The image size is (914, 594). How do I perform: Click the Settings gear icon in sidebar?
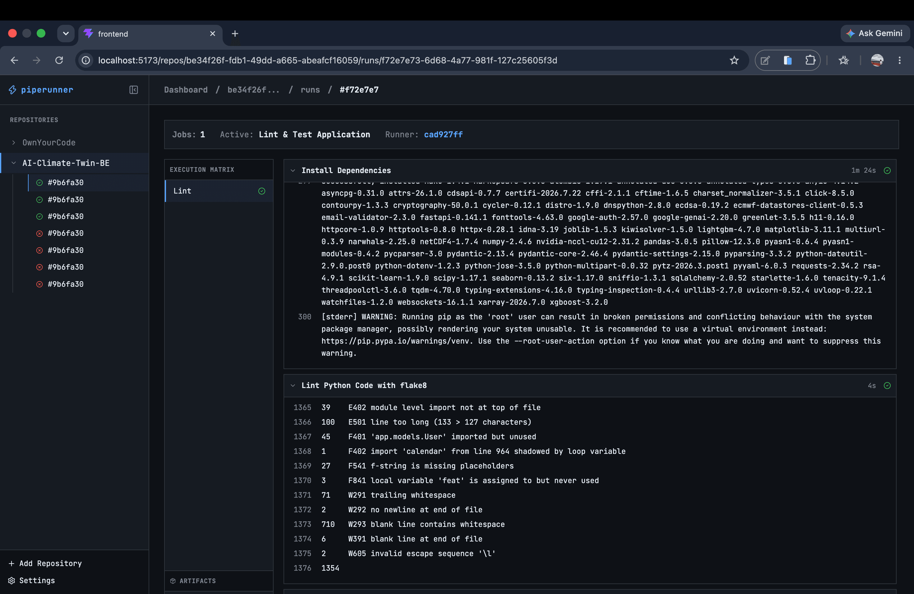point(12,580)
